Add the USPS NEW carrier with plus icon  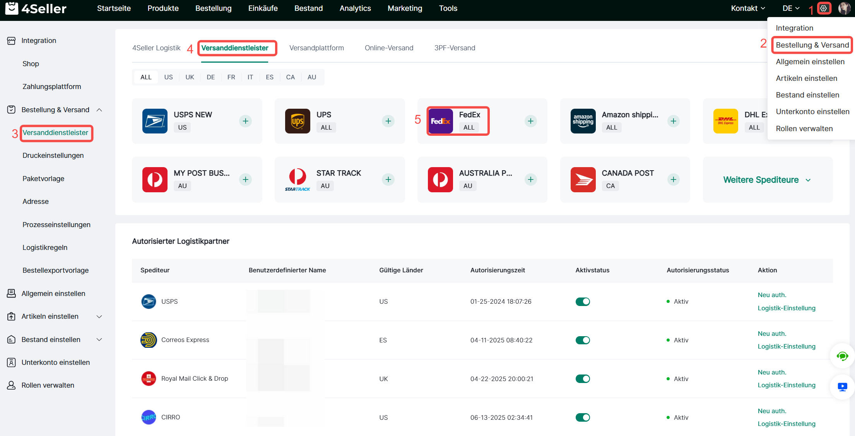pos(245,121)
